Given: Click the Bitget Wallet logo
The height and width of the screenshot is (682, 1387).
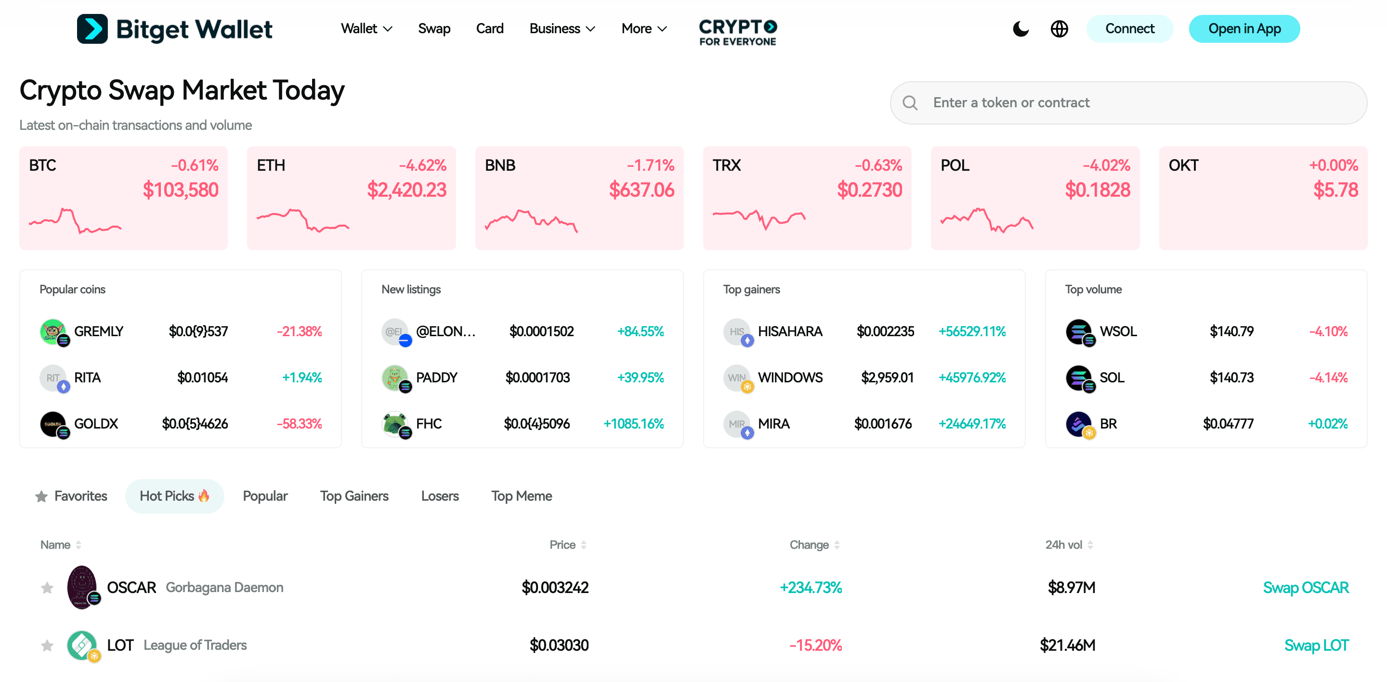Looking at the screenshot, I should [174, 28].
